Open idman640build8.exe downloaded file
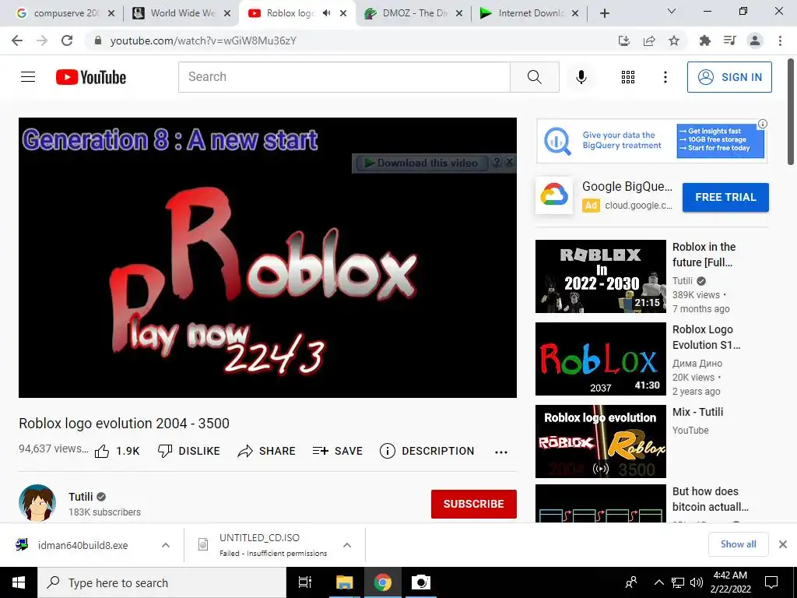This screenshot has height=598, width=797. 83,545
